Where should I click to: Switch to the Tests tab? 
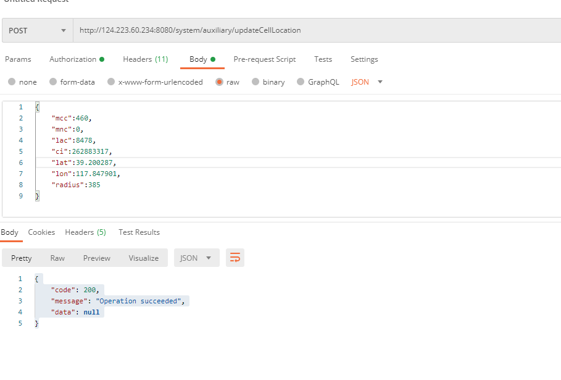[323, 59]
